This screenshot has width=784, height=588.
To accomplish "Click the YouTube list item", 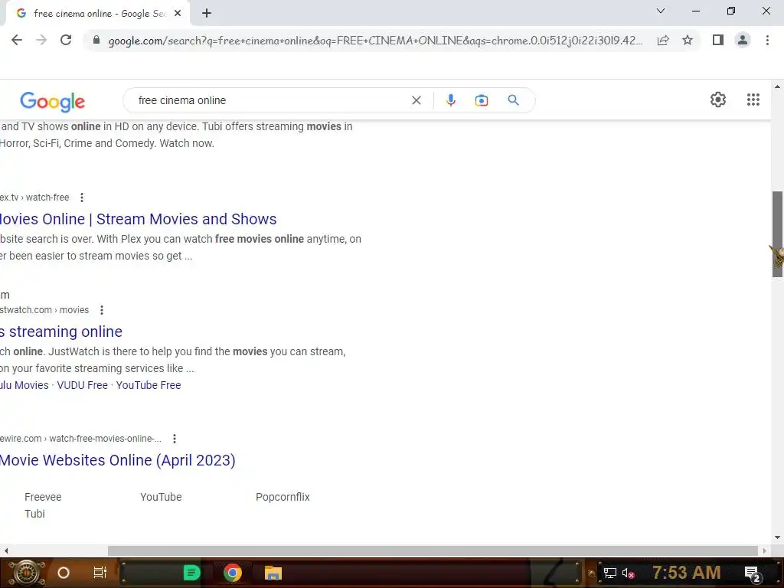I will pyautogui.click(x=161, y=497).
